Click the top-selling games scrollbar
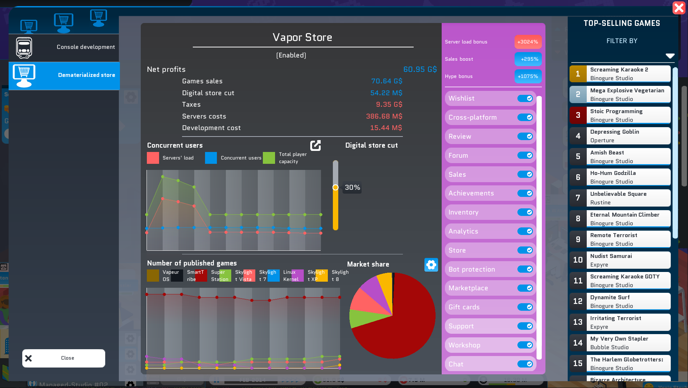 click(675, 153)
